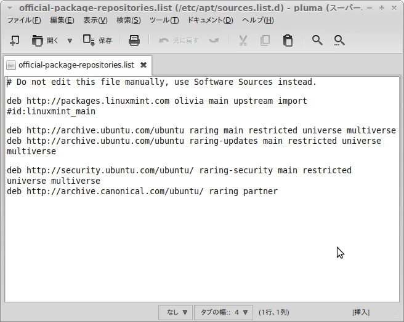Click the redo arrow icon
The height and width of the screenshot is (322, 404).
coord(214,41)
